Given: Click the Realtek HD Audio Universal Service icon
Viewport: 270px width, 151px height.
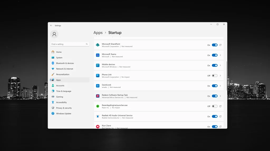Looking at the screenshot, I should click(98, 116).
